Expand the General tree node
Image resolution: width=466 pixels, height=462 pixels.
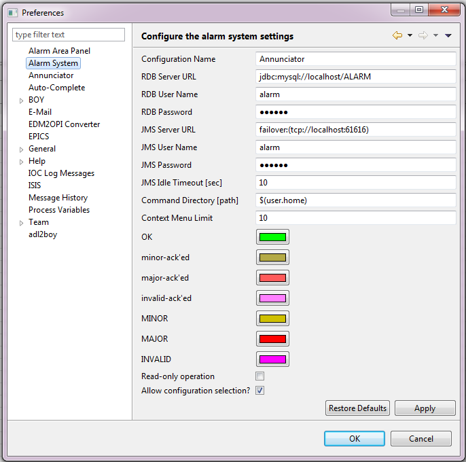pos(21,149)
